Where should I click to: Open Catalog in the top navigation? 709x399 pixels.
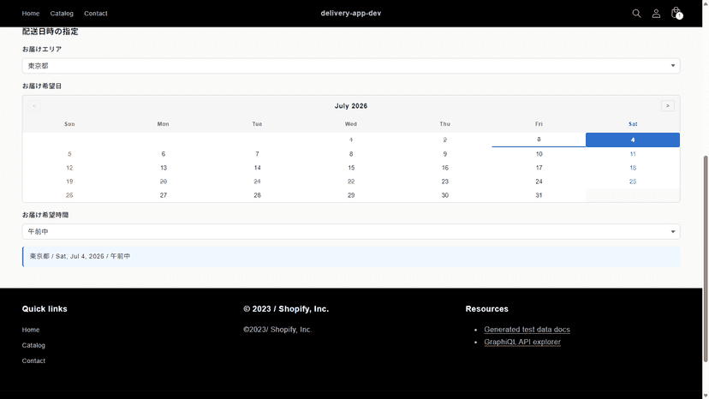[62, 14]
